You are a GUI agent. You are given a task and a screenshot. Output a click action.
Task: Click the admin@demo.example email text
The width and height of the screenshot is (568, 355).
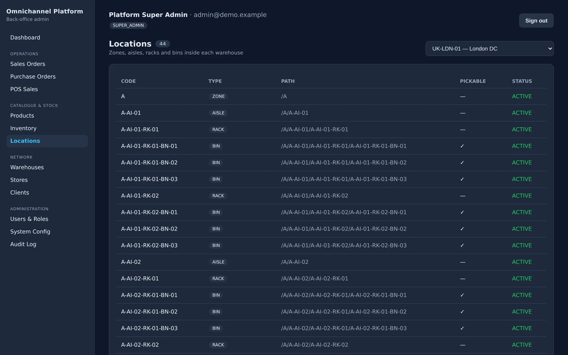coord(230,15)
